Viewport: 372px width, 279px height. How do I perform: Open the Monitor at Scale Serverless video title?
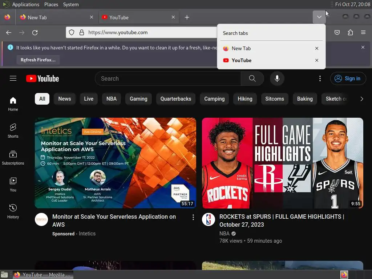click(x=114, y=221)
